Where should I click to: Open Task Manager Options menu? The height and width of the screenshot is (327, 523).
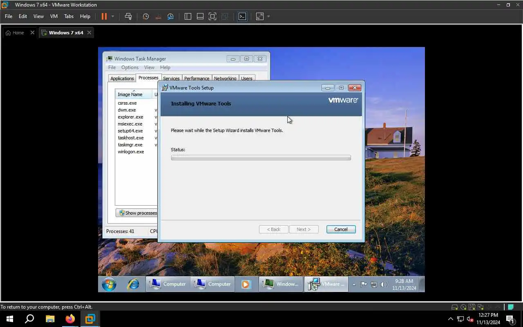point(130,67)
